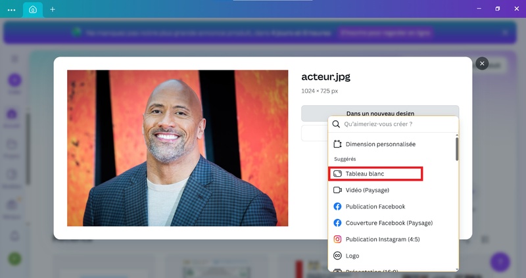The width and height of the screenshot is (526, 278).
Task: Click the design list scrollbar thumb
Action: [456, 149]
